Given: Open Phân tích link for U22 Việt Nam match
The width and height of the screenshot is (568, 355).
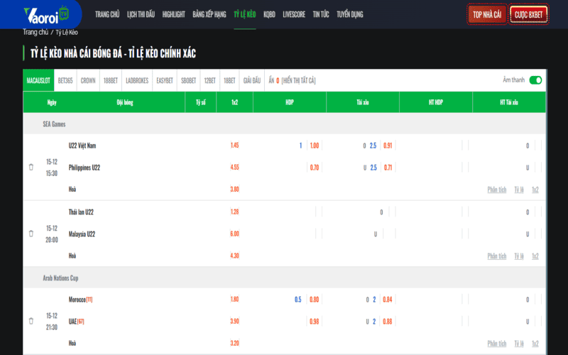Looking at the screenshot, I should point(497,190).
